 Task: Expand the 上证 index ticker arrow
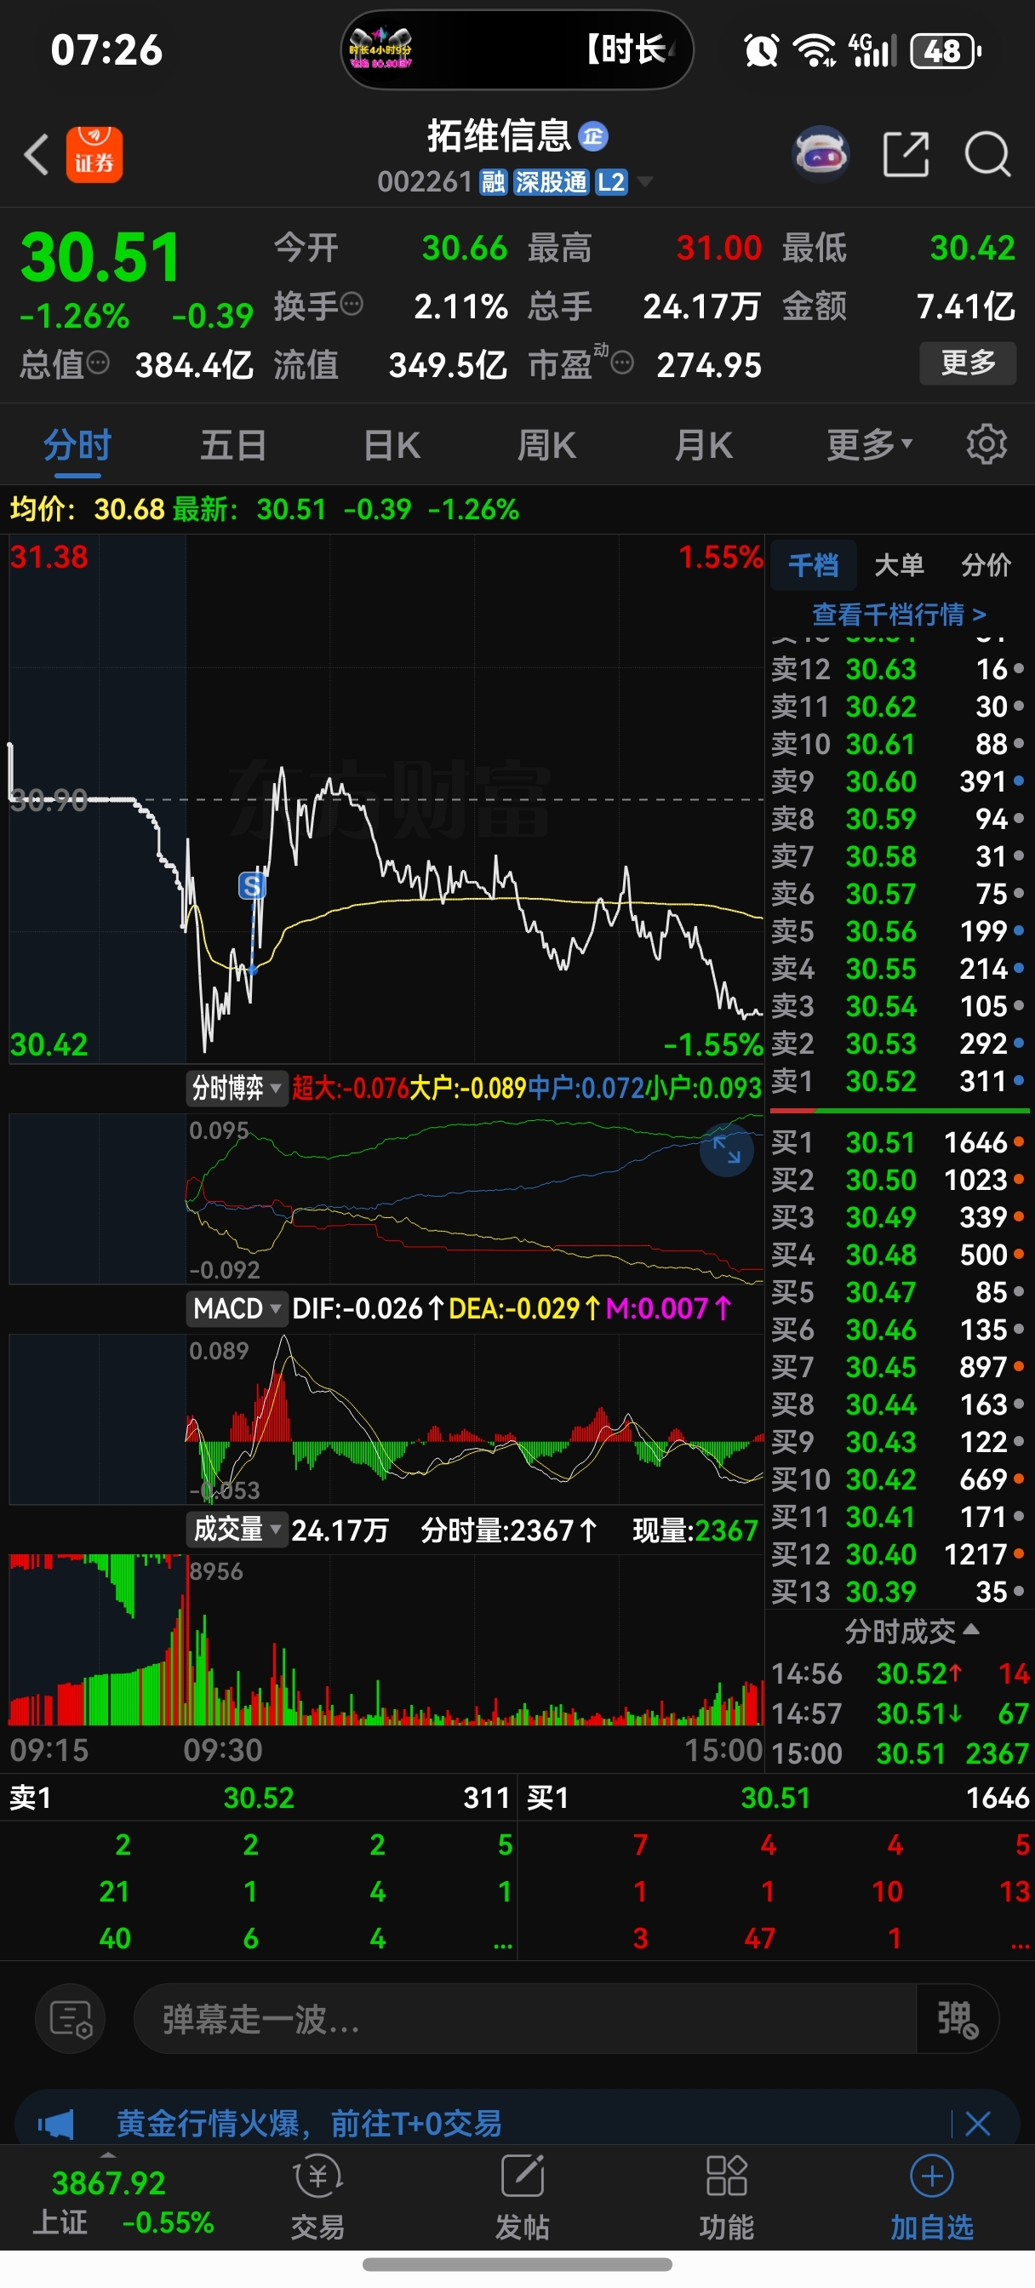tap(108, 2154)
